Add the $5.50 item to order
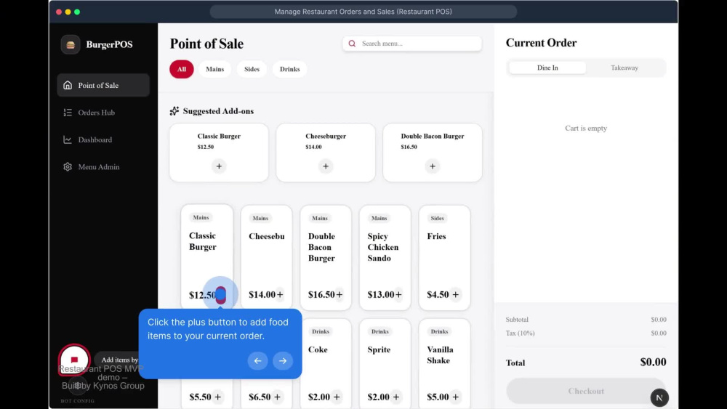This screenshot has width=727, height=409. click(x=217, y=397)
